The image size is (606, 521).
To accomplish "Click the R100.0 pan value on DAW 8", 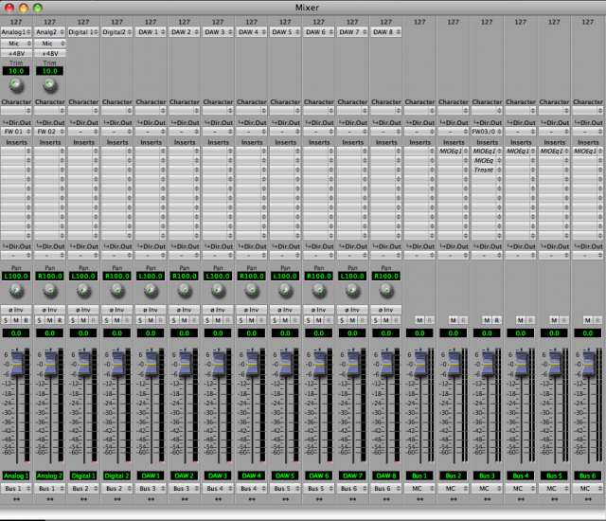I will (386, 276).
